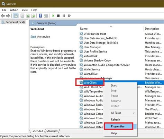Click gear icon beside WebClient
The image size is (164, 139).
click(x=81, y=82)
